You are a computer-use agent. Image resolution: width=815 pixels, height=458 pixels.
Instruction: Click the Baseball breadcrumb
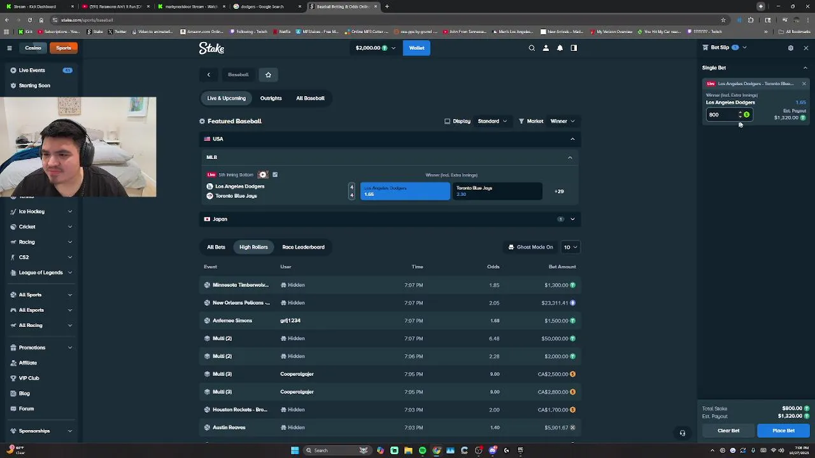pyautogui.click(x=238, y=74)
